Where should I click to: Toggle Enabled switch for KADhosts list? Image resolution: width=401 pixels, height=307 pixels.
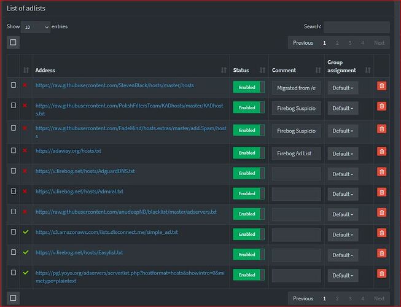pyautogui.click(x=249, y=108)
